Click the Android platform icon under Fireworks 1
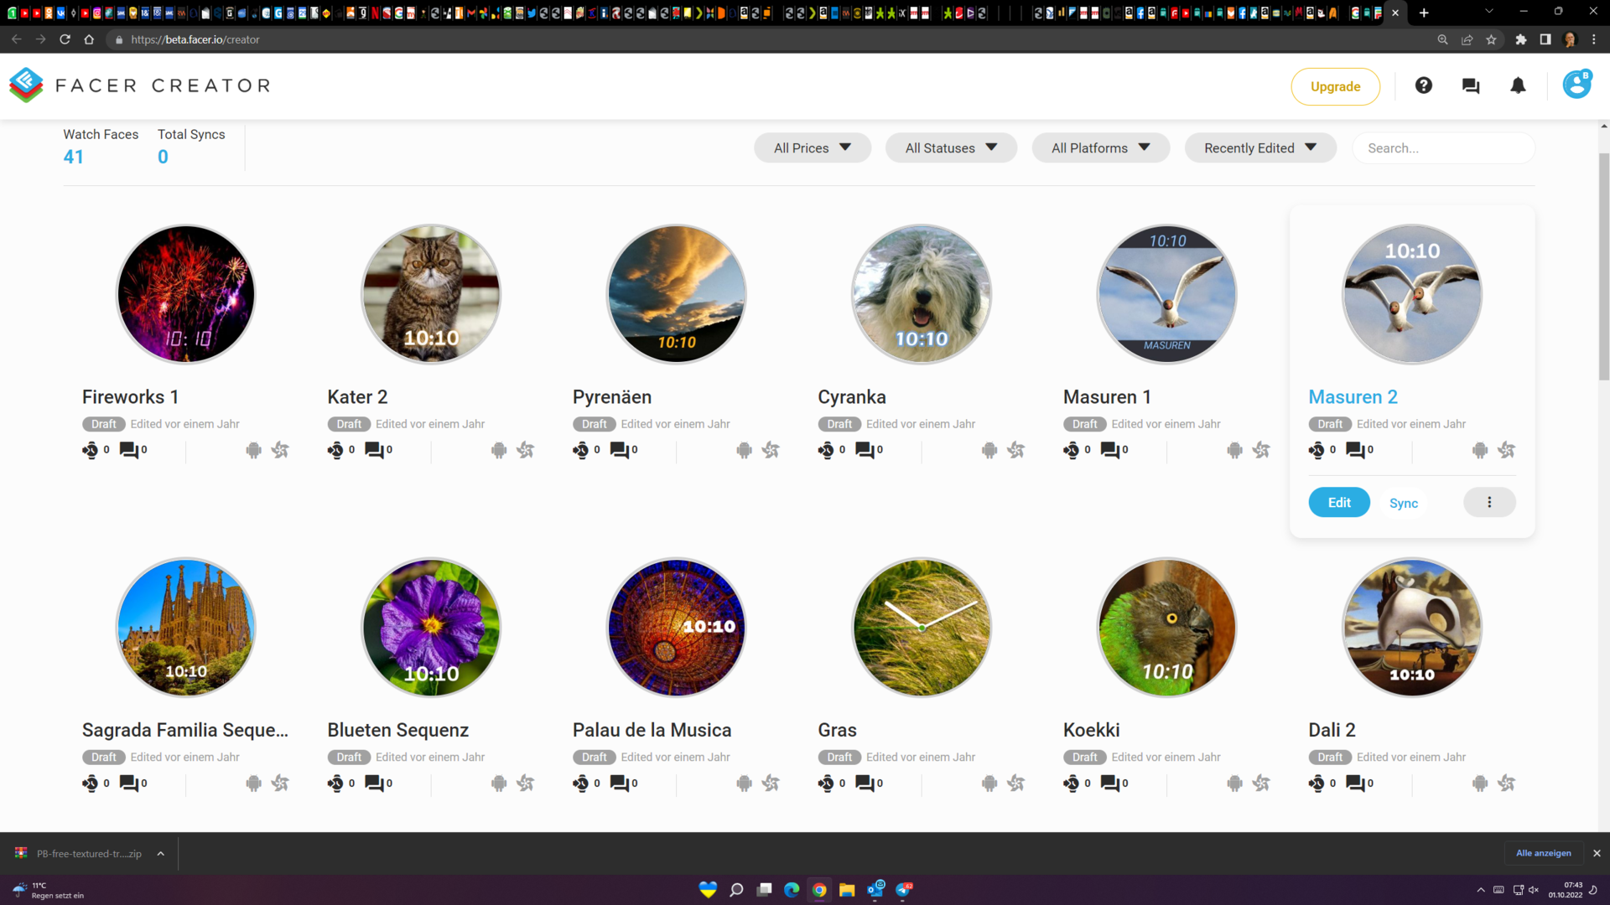Screen dimensions: 1610x905 pyautogui.click(x=253, y=450)
